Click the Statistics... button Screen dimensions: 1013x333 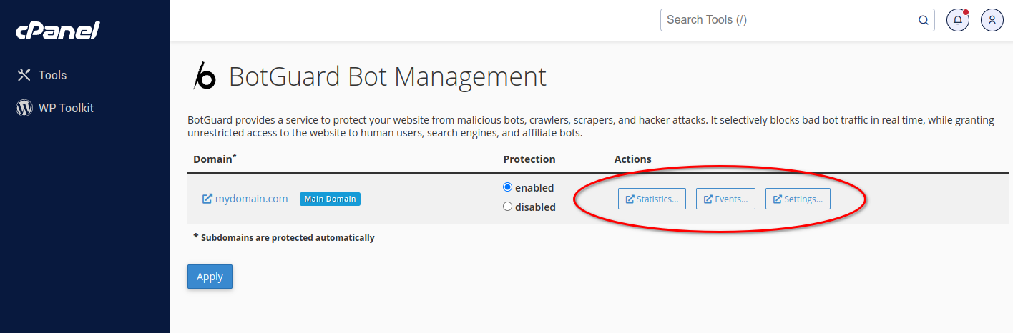(652, 199)
